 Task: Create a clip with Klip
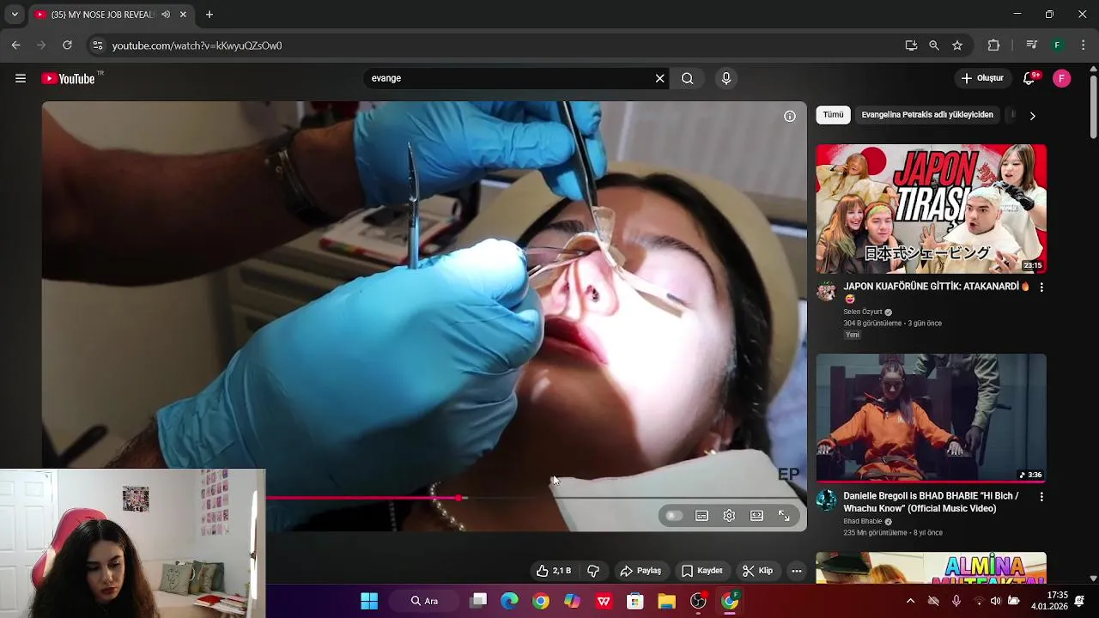(x=757, y=571)
